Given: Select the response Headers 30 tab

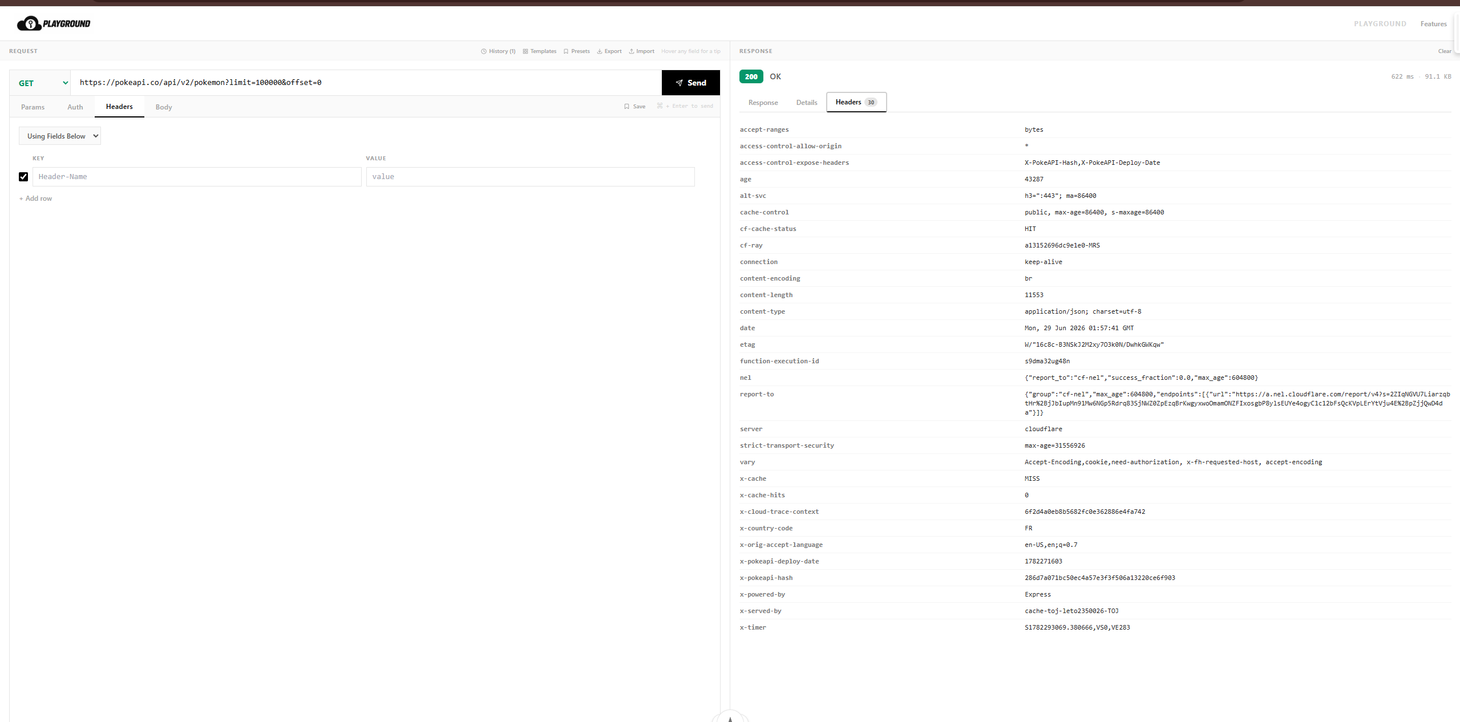Looking at the screenshot, I should pyautogui.click(x=856, y=102).
